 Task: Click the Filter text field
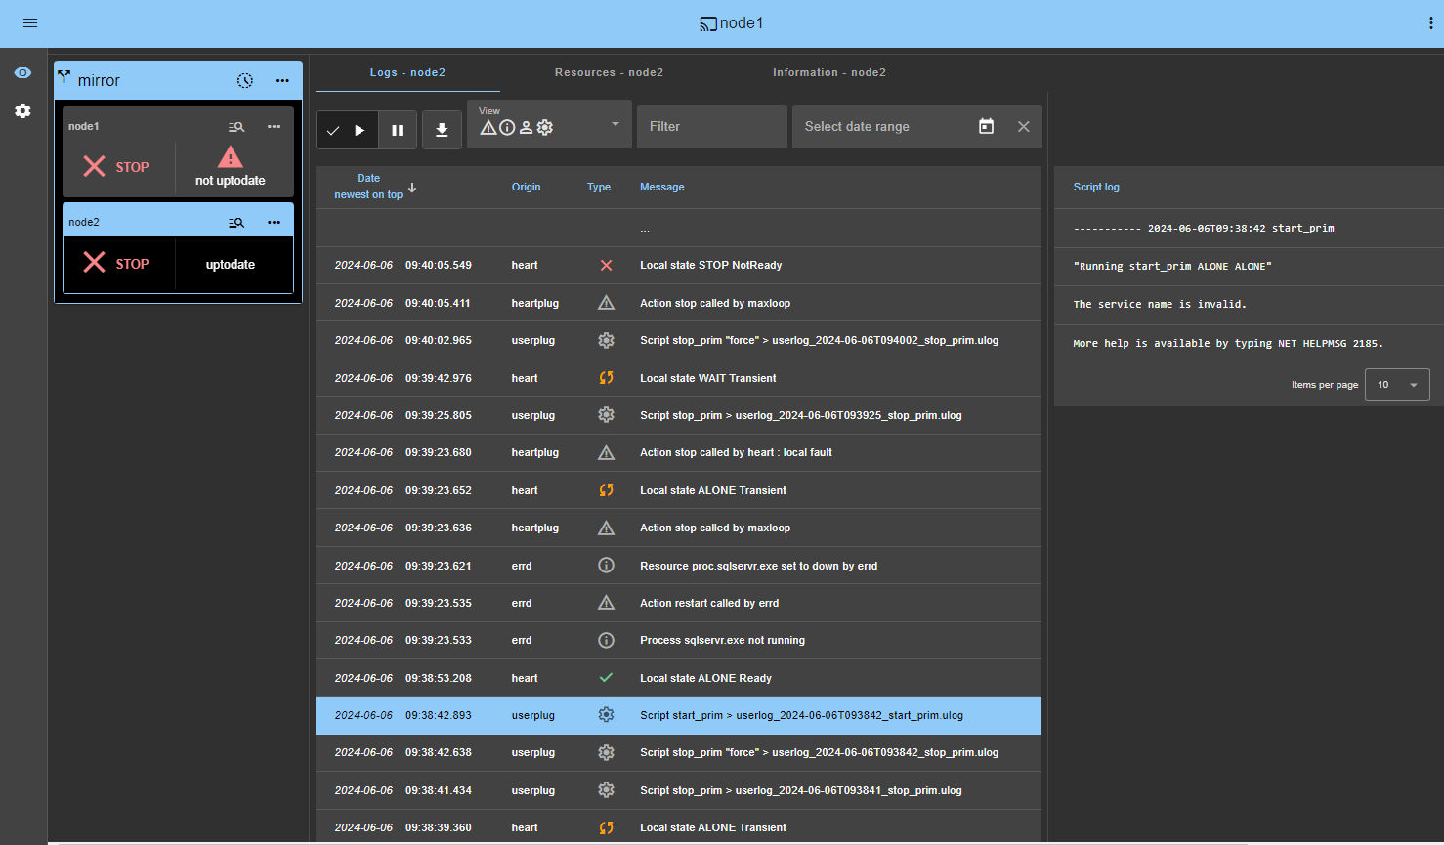711,126
